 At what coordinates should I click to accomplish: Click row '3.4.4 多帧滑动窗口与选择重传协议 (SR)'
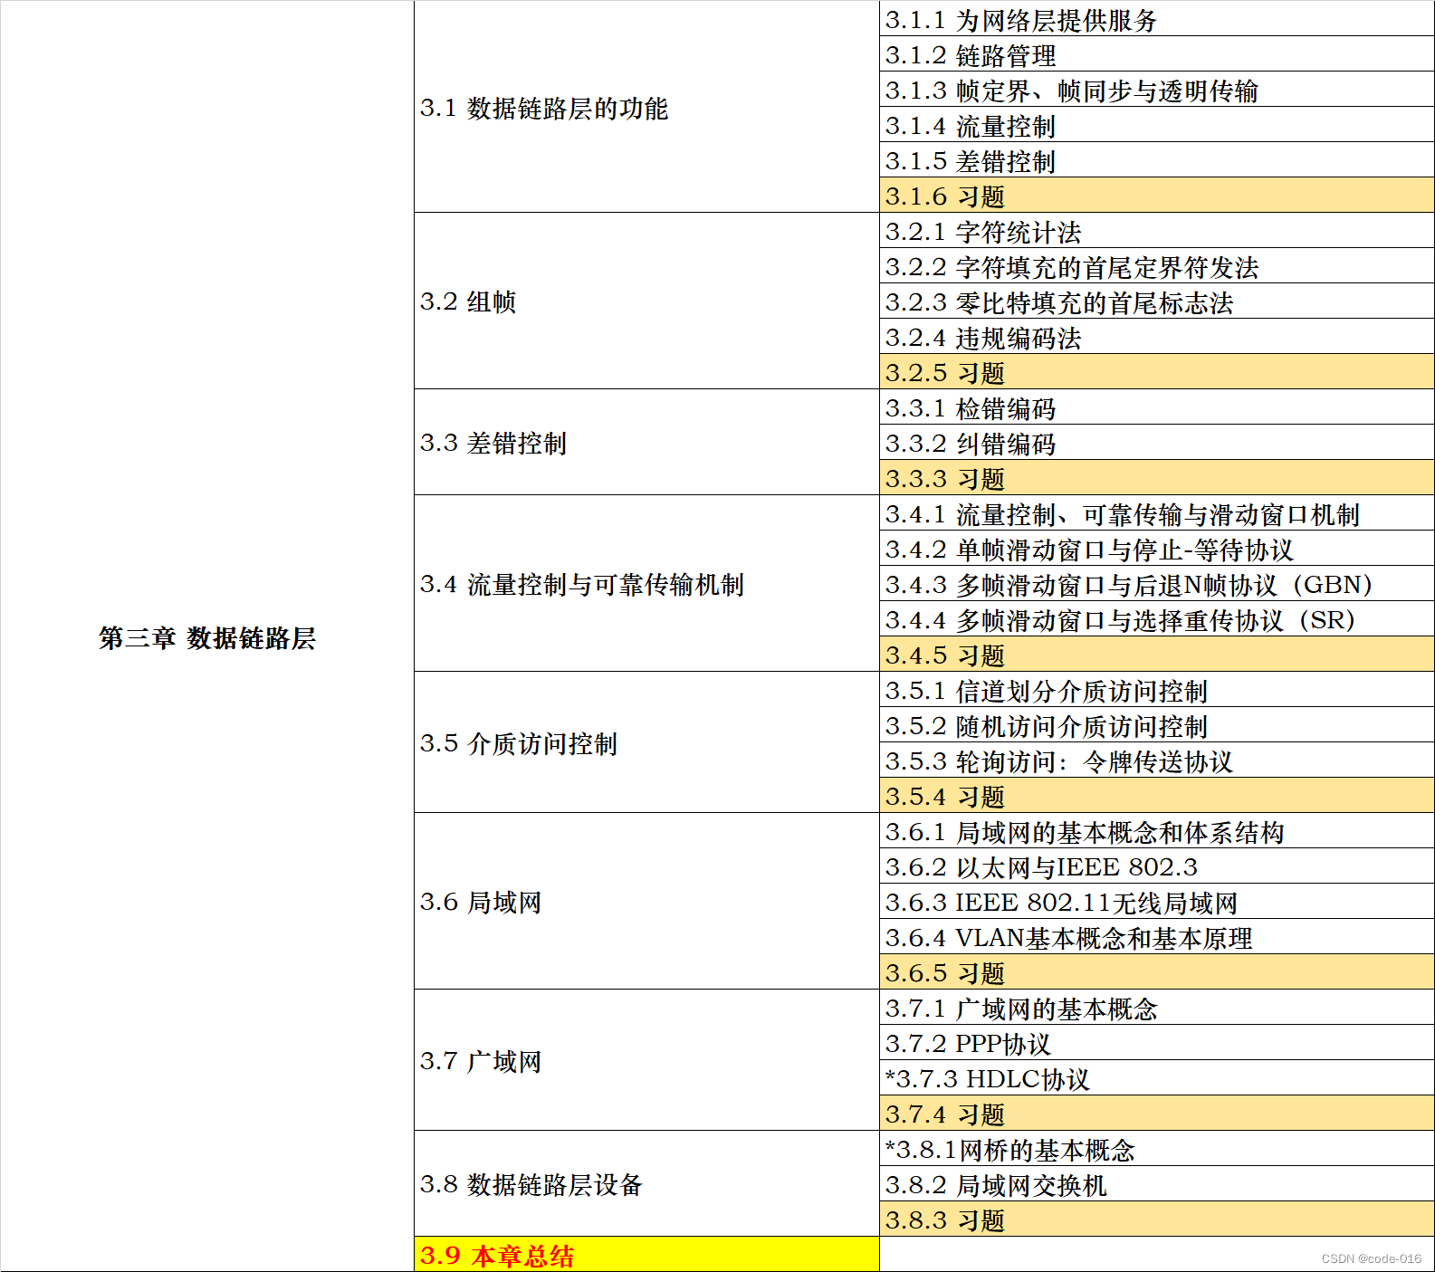click(1157, 619)
